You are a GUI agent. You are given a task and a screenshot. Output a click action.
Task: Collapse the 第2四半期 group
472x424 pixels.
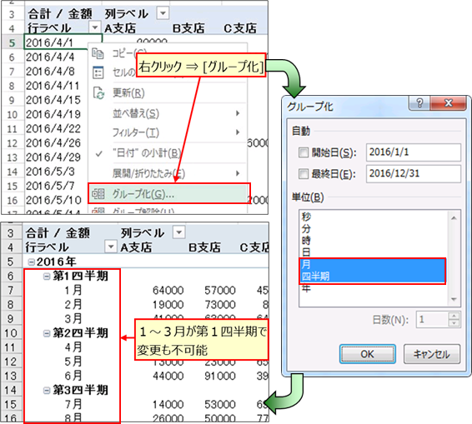click(47, 333)
